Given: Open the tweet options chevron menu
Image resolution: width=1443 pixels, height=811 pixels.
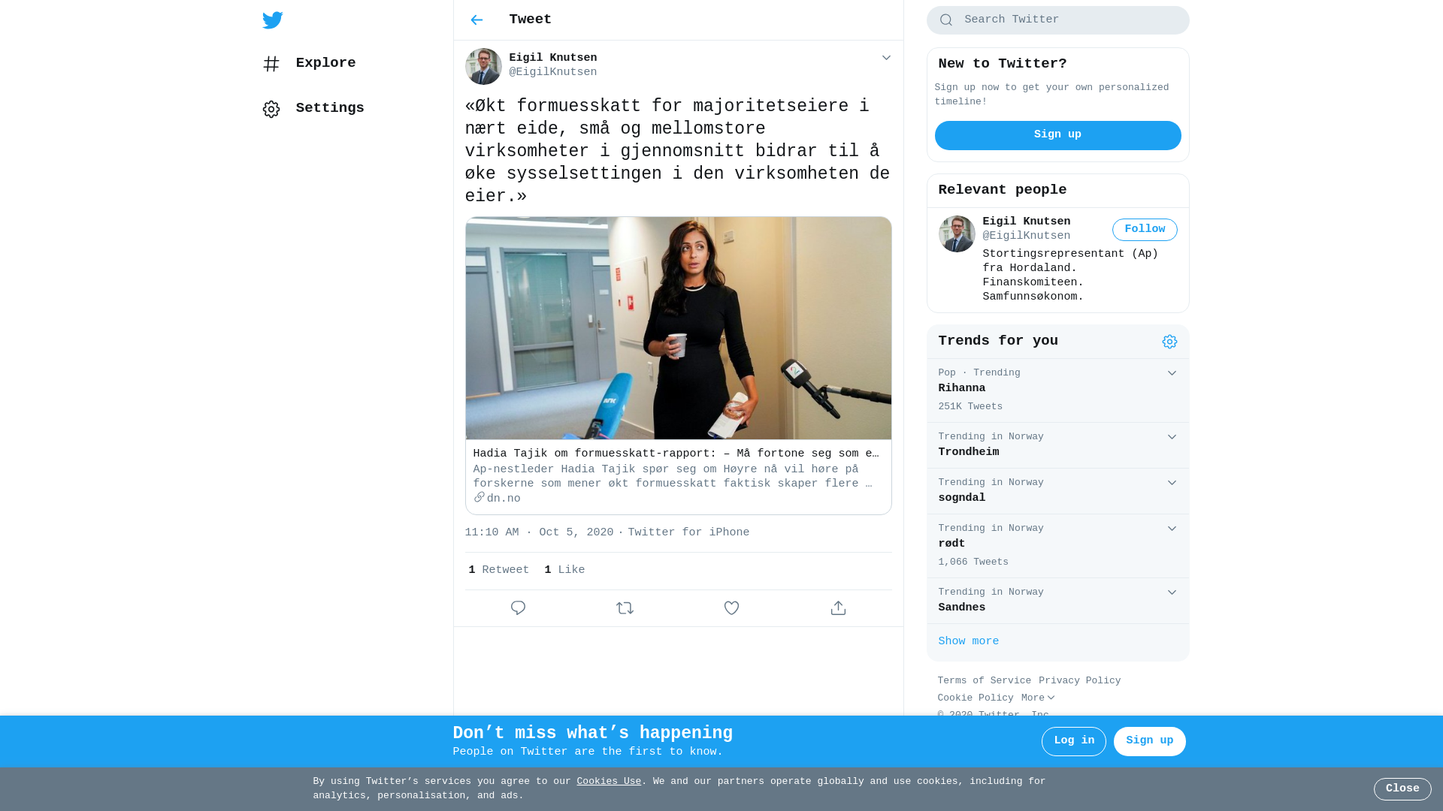Looking at the screenshot, I should pos(886,58).
